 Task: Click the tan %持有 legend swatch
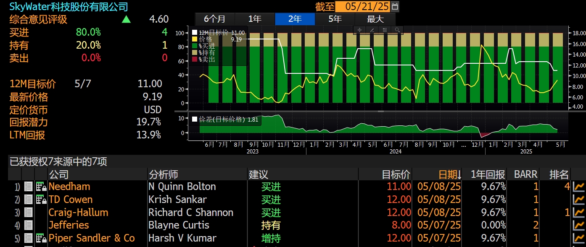[x=195, y=52]
